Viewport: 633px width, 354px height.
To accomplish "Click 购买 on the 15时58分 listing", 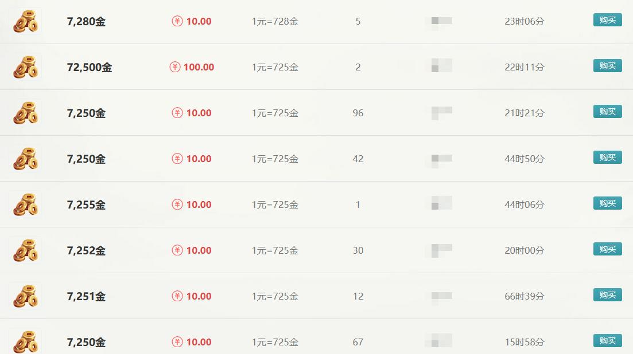I will pyautogui.click(x=607, y=341).
